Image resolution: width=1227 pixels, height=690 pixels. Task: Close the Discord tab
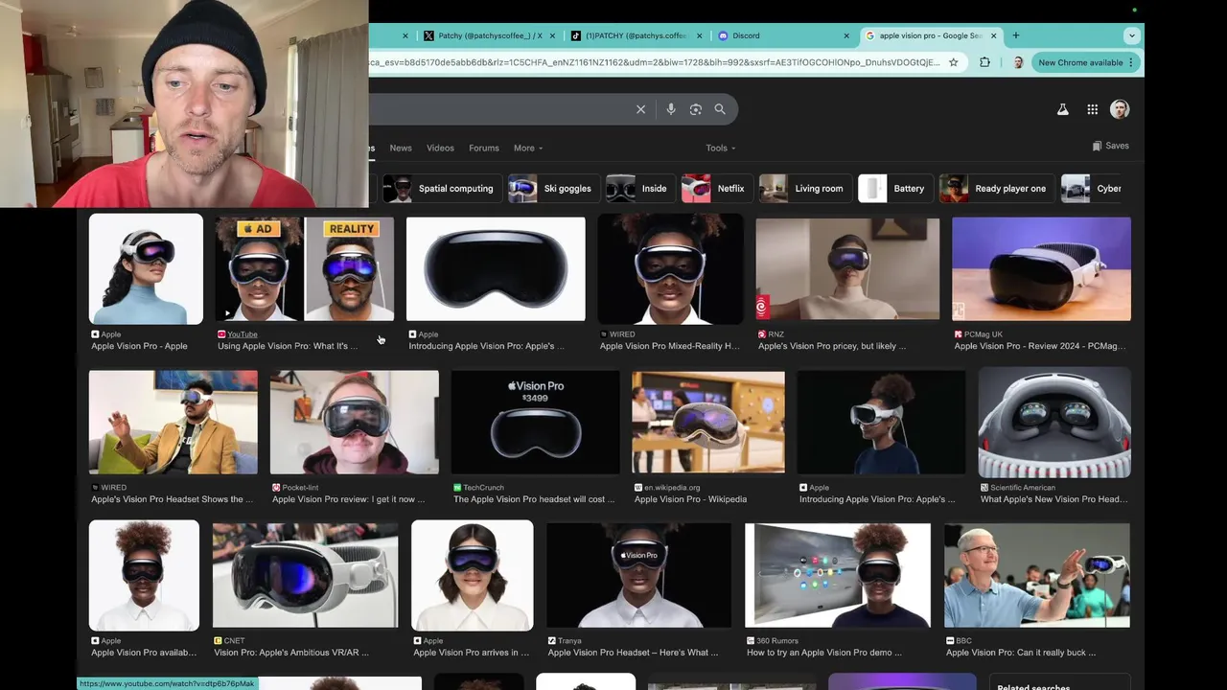point(846,35)
